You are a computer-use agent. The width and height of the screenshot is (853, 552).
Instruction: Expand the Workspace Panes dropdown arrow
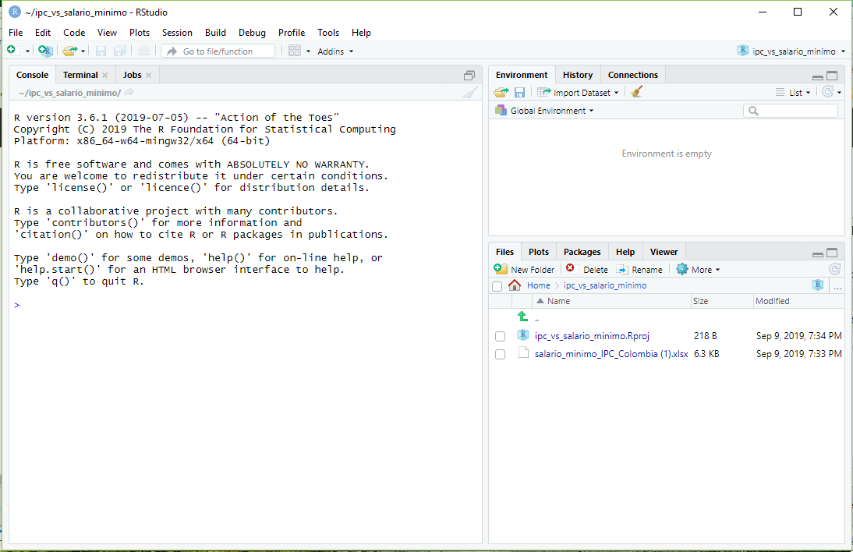coord(308,51)
